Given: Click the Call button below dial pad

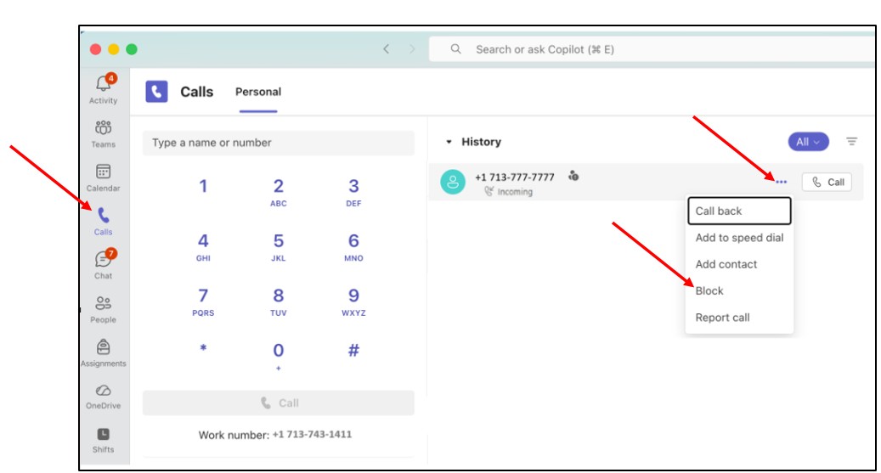Looking at the screenshot, I should [279, 403].
